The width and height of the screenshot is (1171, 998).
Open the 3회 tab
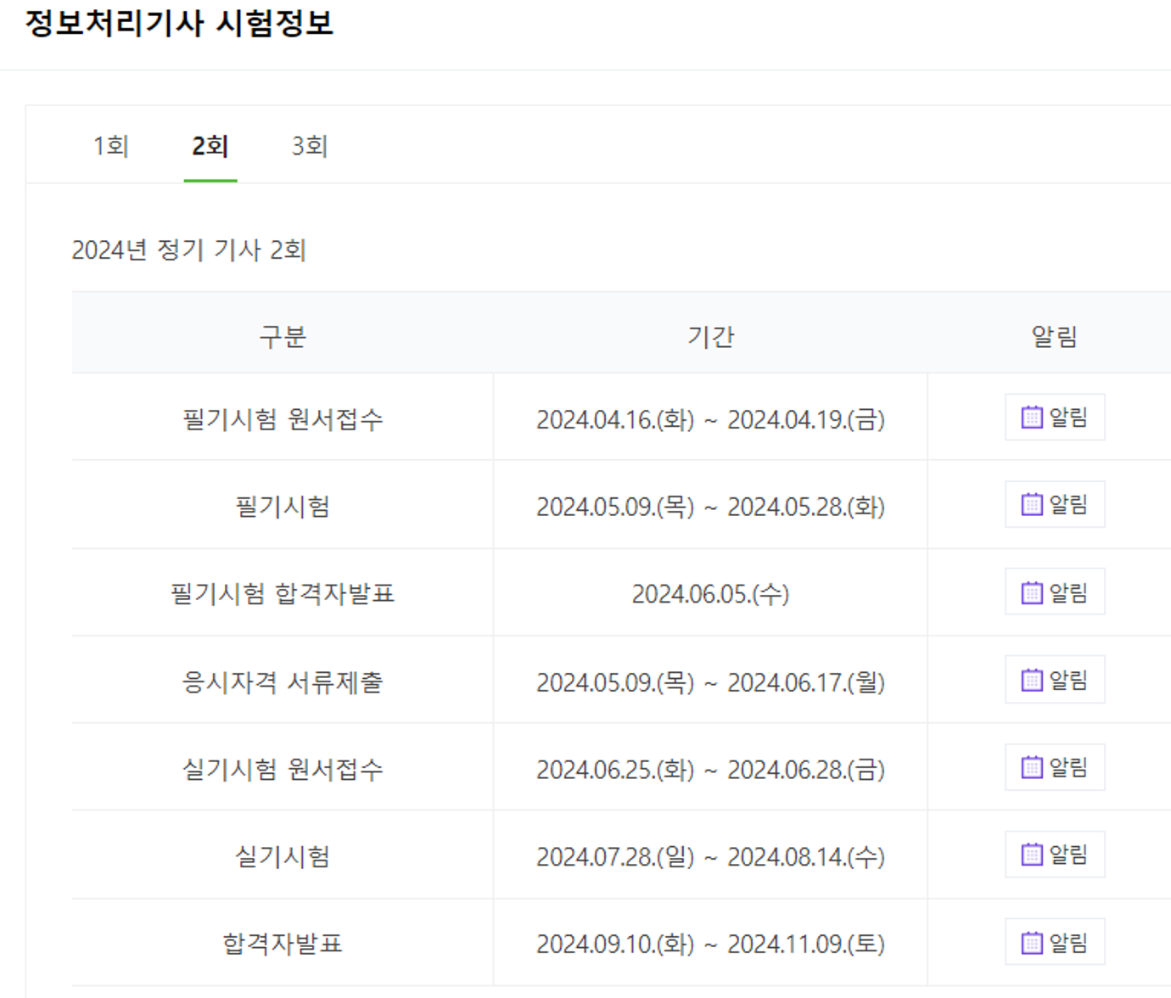click(x=310, y=146)
